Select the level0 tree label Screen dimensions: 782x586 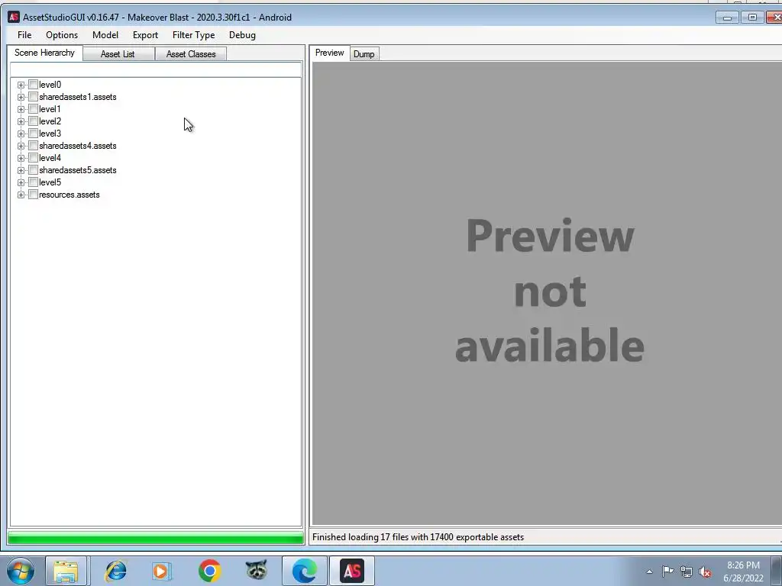tap(50, 85)
